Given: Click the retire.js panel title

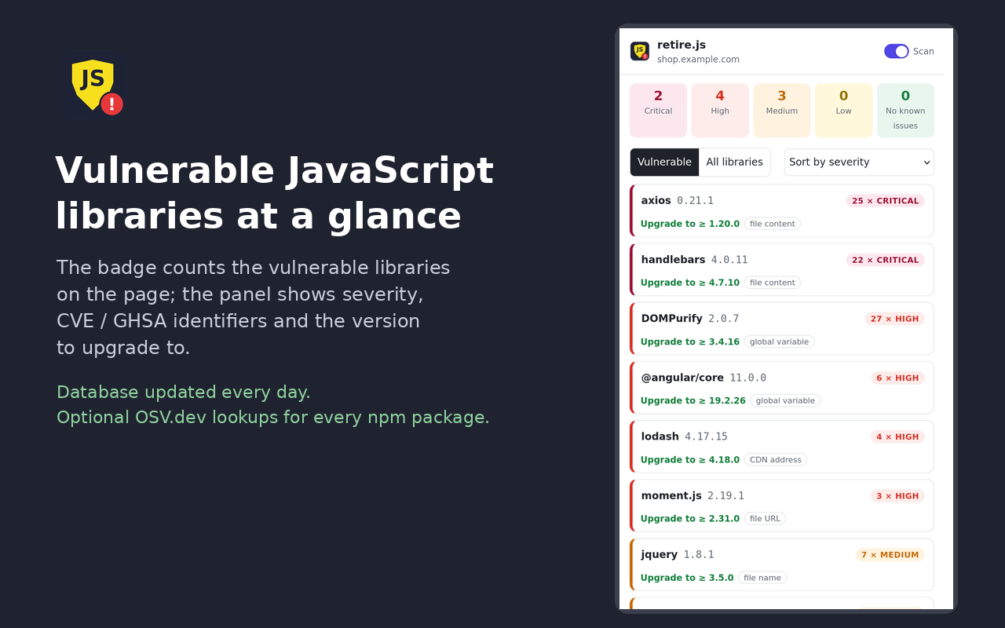Looking at the screenshot, I should 682,45.
